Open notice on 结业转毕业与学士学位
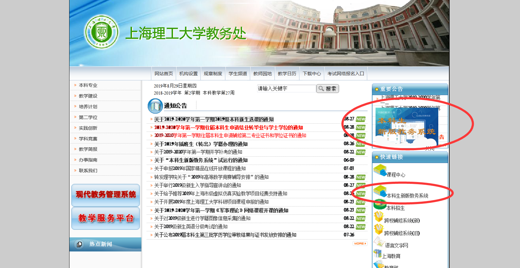This screenshot has height=268, width=520. pos(229,128)
